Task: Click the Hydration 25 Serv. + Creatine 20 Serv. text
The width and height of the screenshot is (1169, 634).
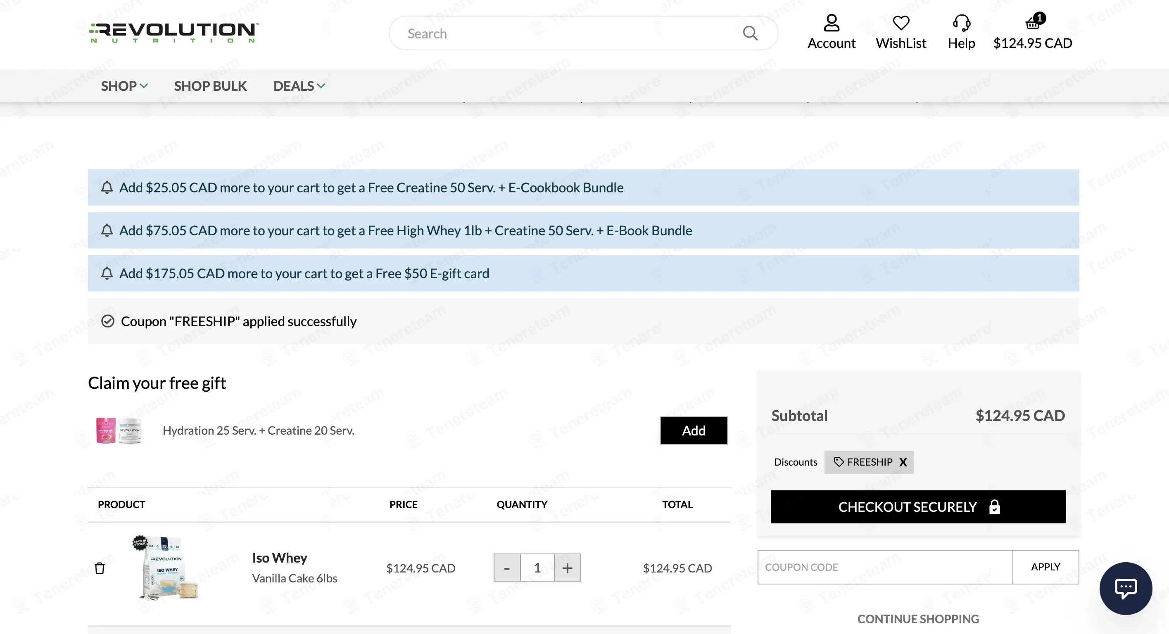Action: [258, 430]
